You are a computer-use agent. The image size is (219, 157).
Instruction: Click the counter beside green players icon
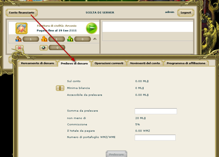82,39
